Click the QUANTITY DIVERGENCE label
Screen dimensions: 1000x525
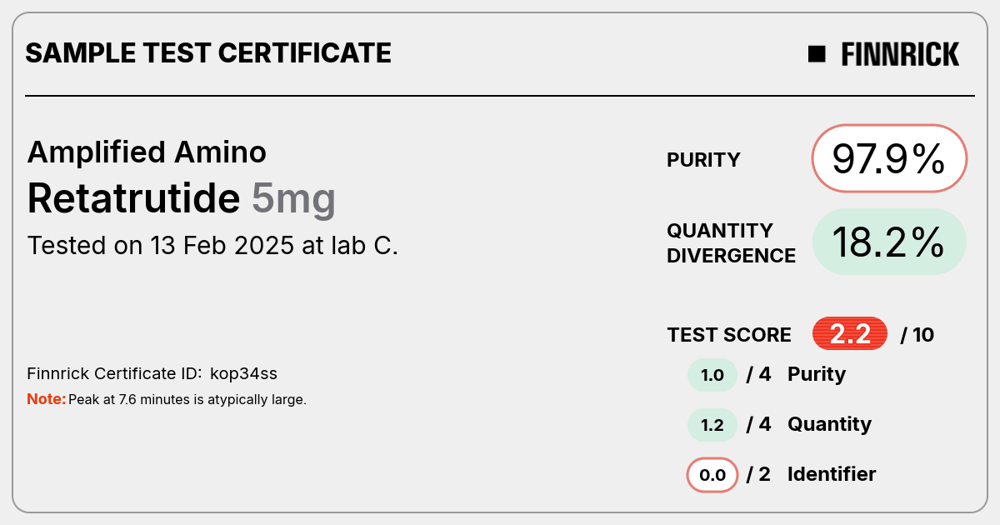pyautogui.click(x=731, y=242)
